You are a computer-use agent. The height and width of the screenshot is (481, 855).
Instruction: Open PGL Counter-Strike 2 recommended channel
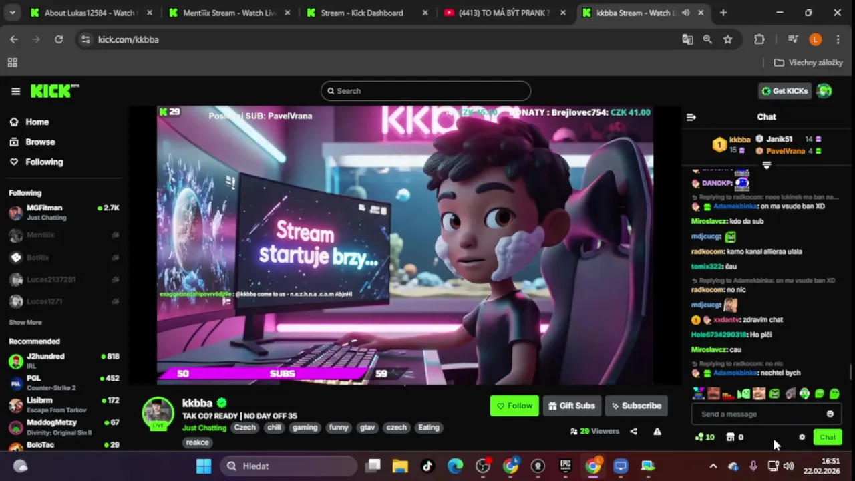[x=64, y=383]
